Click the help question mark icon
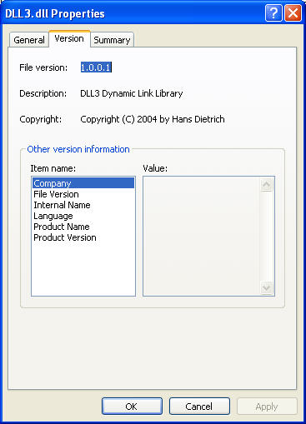The height and width of the screenshot is (424, 306). click(273, 12)
